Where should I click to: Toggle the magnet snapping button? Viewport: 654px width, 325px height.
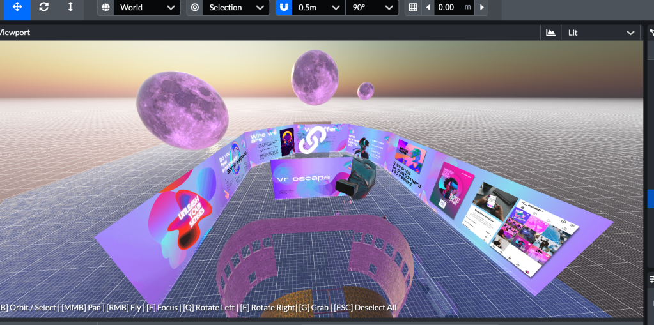click(285, 8)
